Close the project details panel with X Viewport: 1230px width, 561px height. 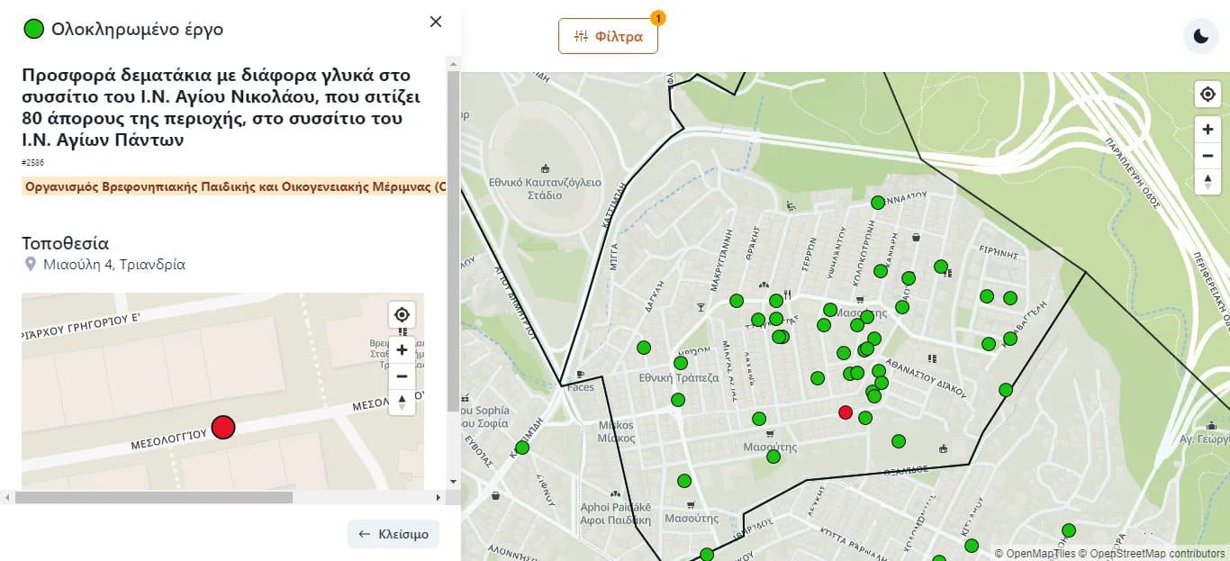(x=436, y=22)
